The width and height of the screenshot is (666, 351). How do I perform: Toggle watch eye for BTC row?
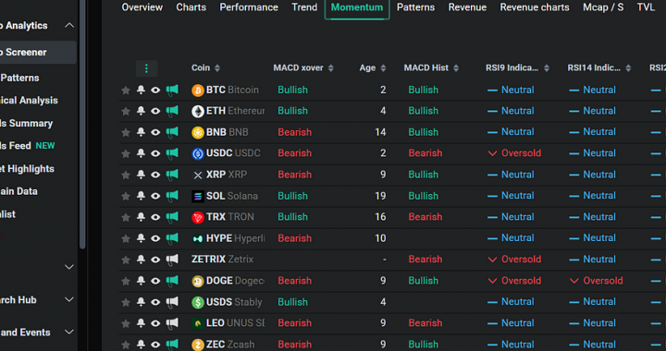(x=155, y=90)
